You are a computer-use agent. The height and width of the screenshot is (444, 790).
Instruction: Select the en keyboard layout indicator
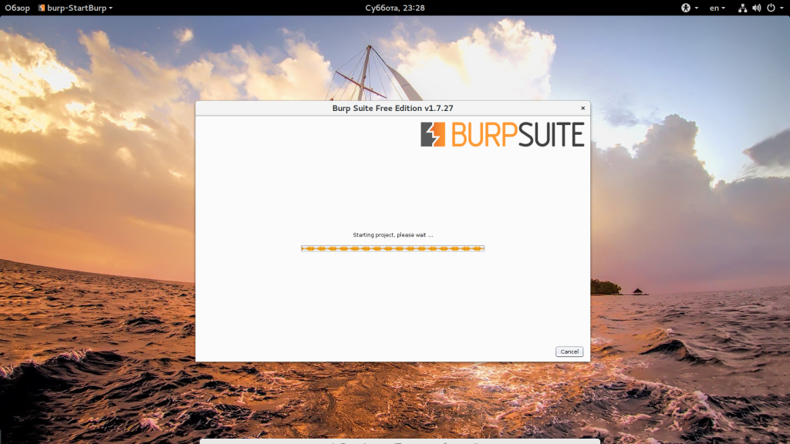pos(714,8)
